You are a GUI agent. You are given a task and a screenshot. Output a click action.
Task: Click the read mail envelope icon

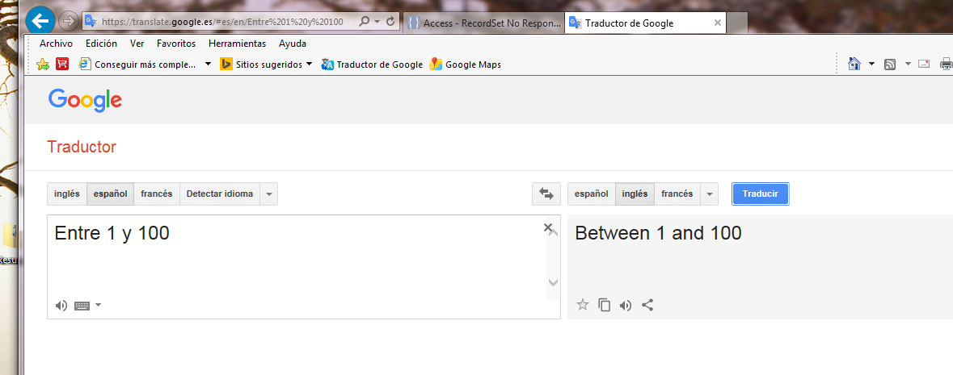[x=925, y=64]
